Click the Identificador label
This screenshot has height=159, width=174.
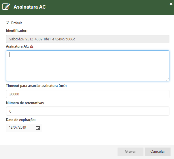click(x=17, y=30)
